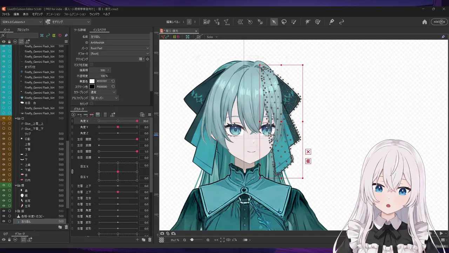Click the texture atlas edit icon
This screenshot has height=253, width=449.
coord(207,22)
